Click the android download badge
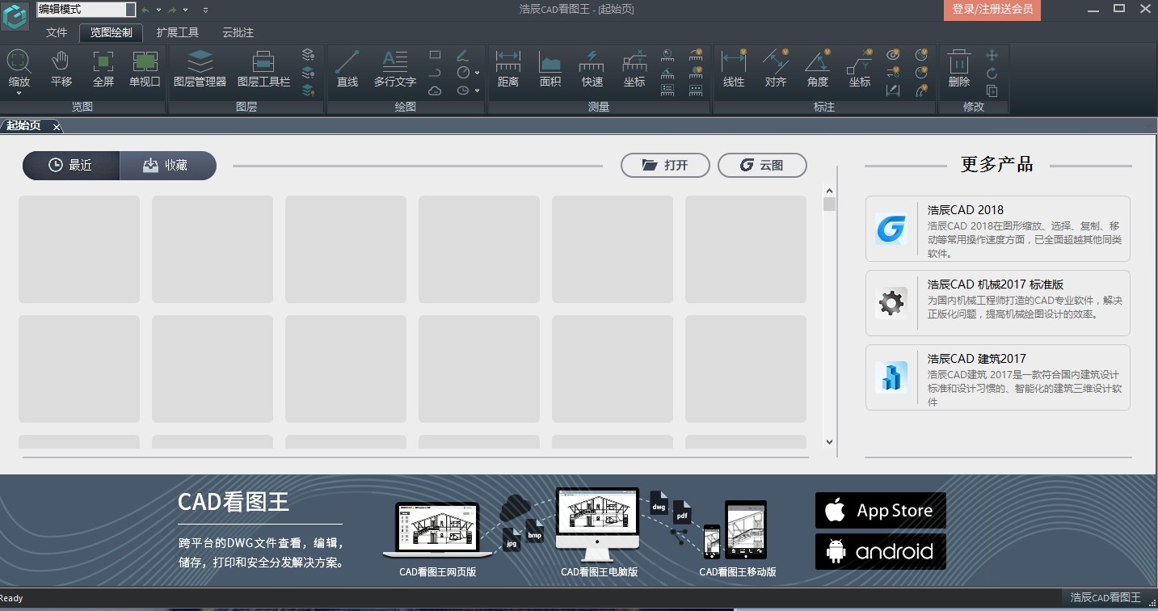 pyautogui.click(x=881, y=551)
